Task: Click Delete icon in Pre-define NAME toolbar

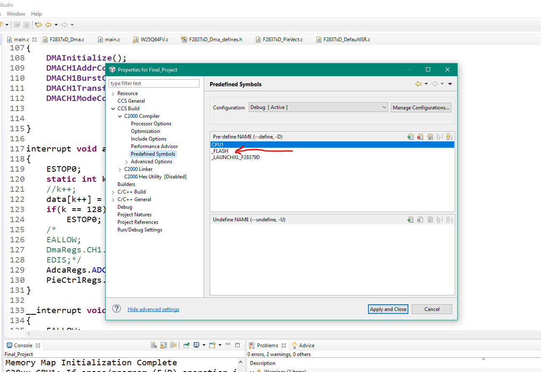Action: [420, 137]
